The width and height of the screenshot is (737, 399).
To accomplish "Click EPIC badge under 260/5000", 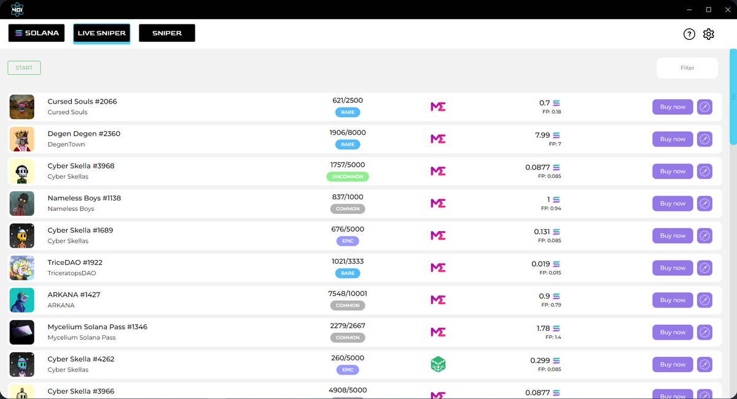I will pos(348,370).
